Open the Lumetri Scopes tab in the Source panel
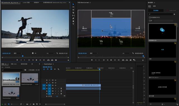 pos(26,3)
